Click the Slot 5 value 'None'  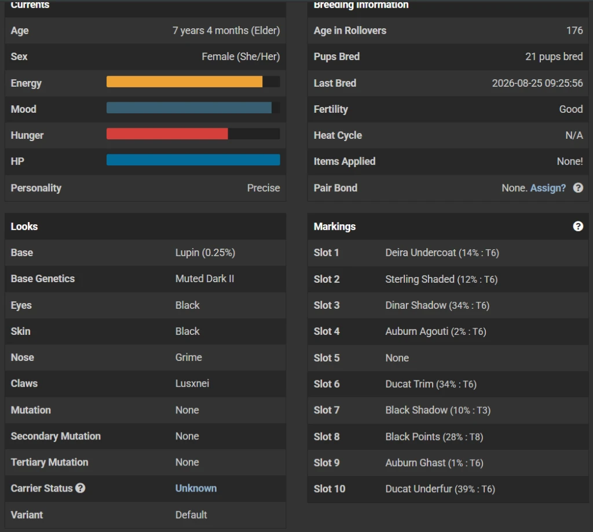[397, 357]
